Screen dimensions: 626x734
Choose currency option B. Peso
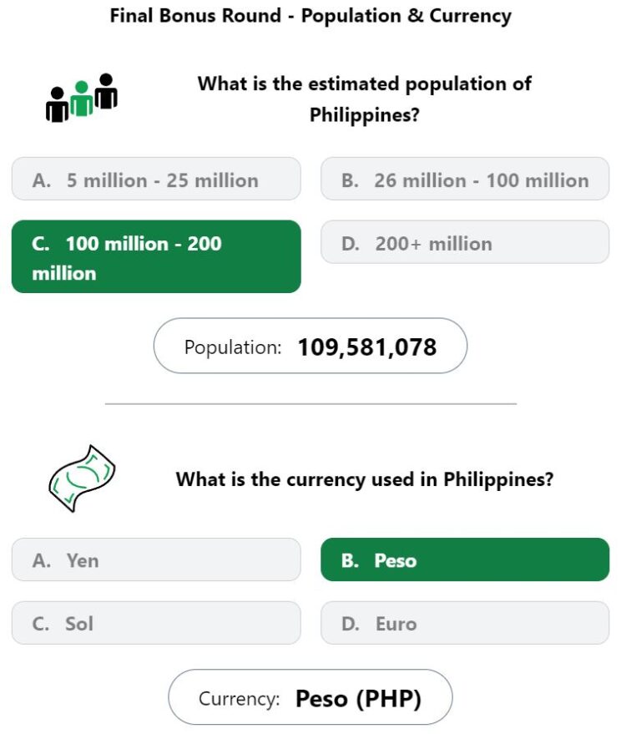point(465,559)
